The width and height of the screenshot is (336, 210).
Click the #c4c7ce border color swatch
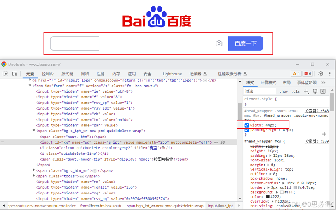295,188
